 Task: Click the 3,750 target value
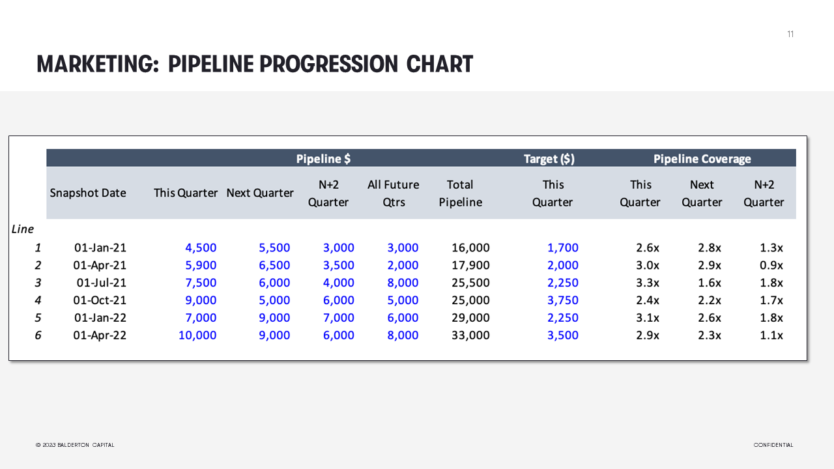[x=563, y=300]
